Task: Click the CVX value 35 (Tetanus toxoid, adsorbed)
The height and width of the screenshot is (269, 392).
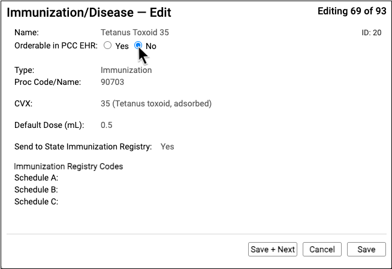Action: pyautogui.click(x=156, y=103)
